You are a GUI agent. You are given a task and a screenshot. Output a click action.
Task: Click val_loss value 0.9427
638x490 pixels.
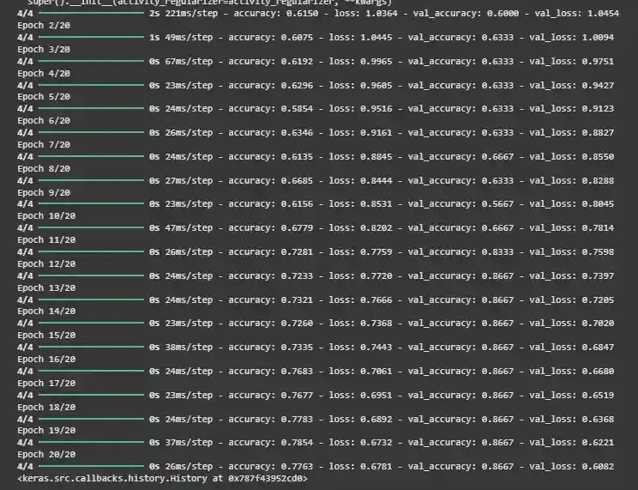pyautogui.click(x=598, y=86)
